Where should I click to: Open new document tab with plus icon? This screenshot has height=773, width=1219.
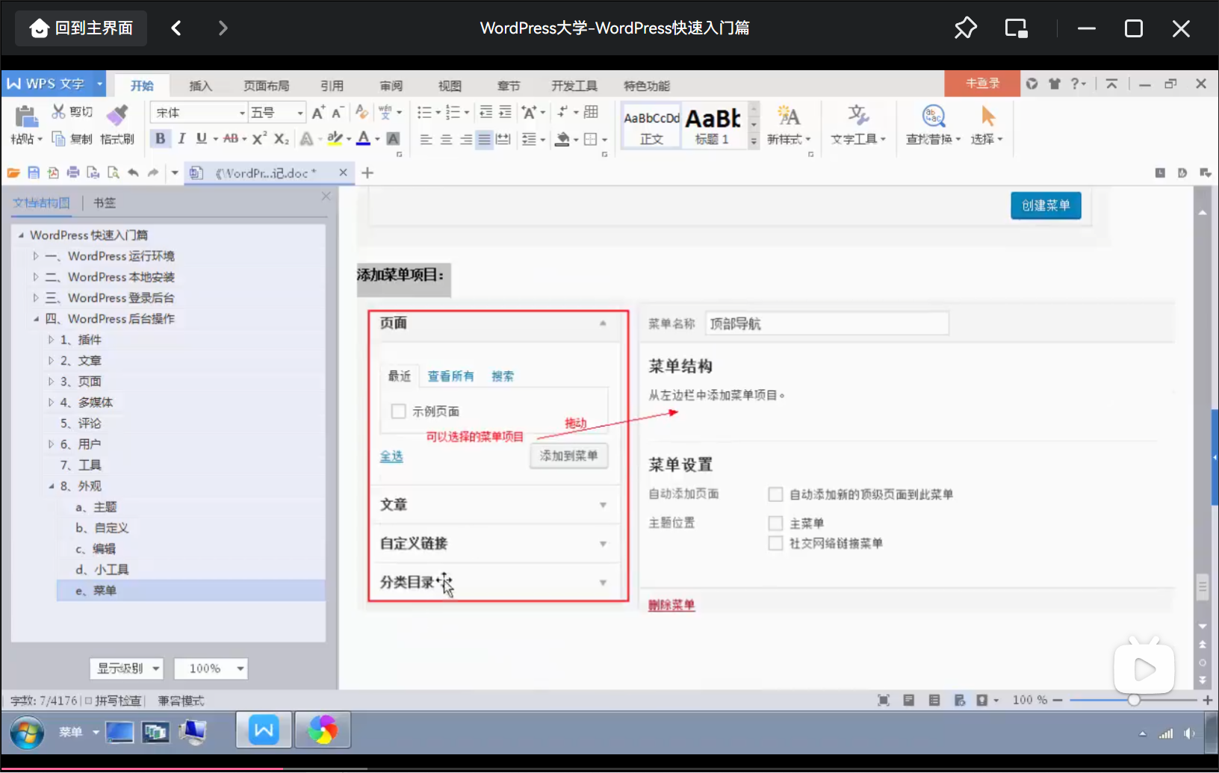pos(367,173)
